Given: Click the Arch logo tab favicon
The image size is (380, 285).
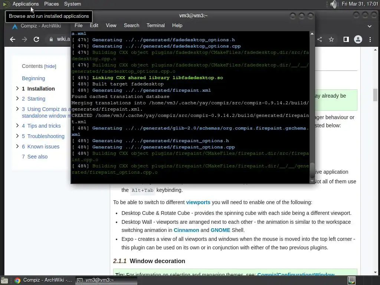Looking at the screenshot, I should 15,26.
